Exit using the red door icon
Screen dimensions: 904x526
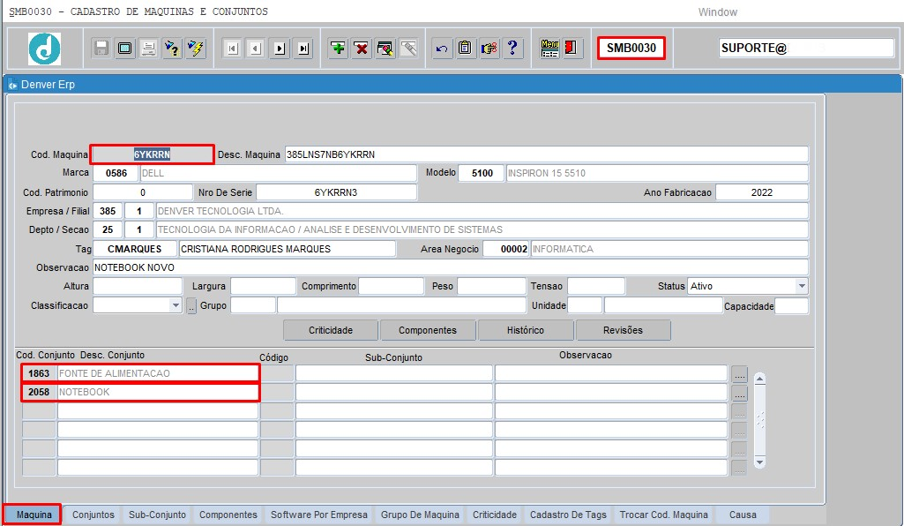[571, 48]
